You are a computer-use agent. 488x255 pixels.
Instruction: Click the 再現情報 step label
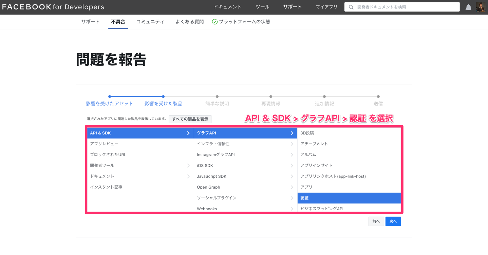pyautogui.click(x=270, y=104)
